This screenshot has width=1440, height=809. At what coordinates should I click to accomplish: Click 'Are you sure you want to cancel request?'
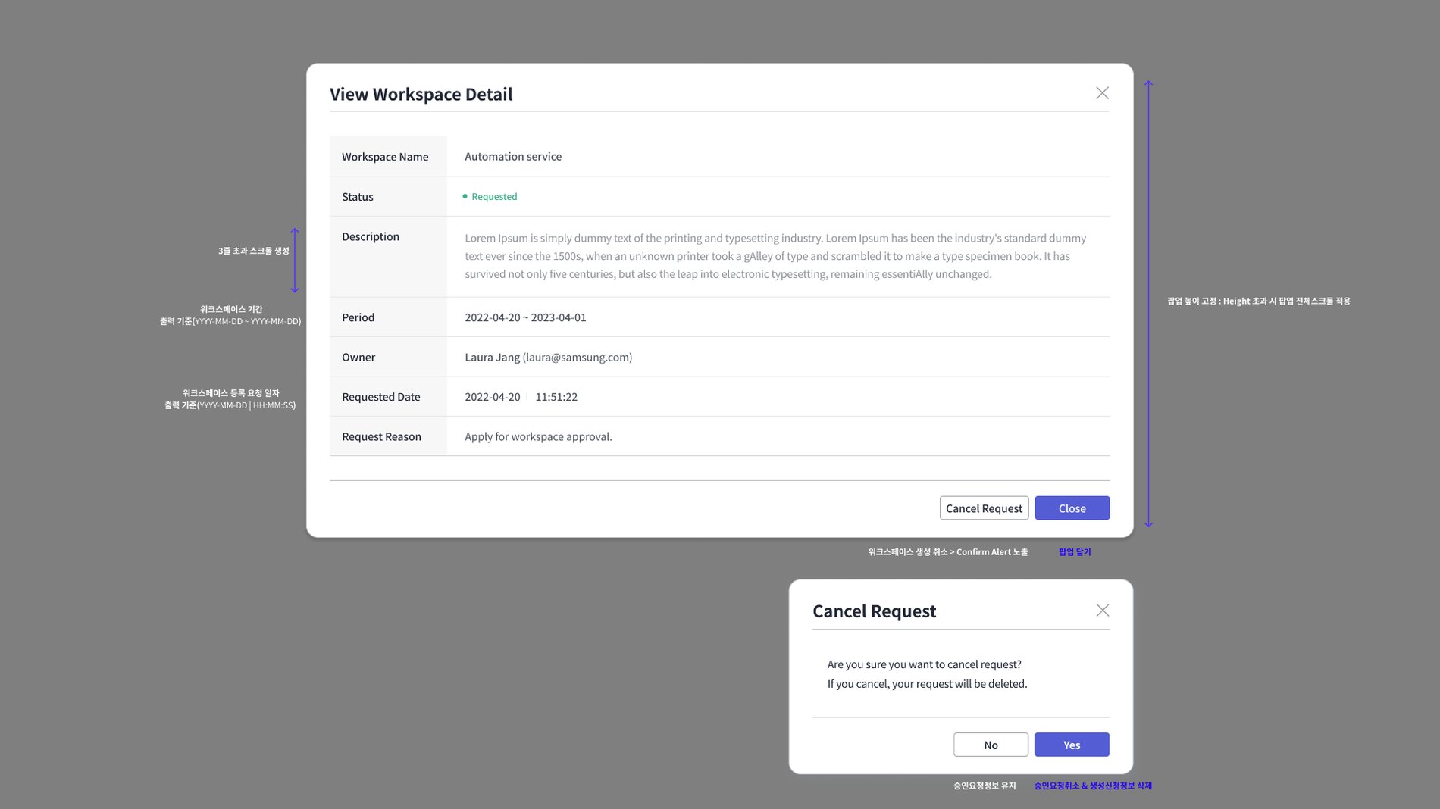[924, 664]
